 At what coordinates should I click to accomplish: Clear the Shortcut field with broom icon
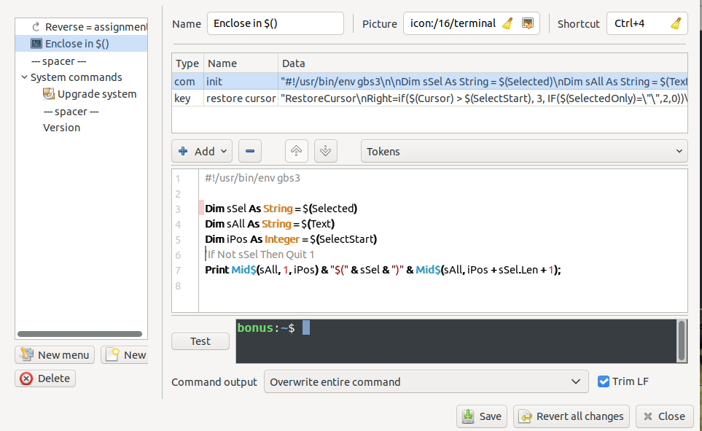pos(676,23)
